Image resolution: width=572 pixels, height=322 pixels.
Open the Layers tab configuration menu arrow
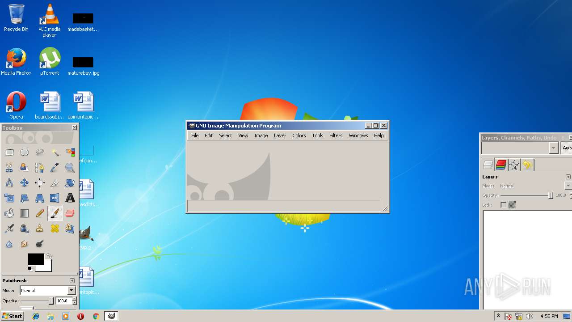tap(568, 177)
